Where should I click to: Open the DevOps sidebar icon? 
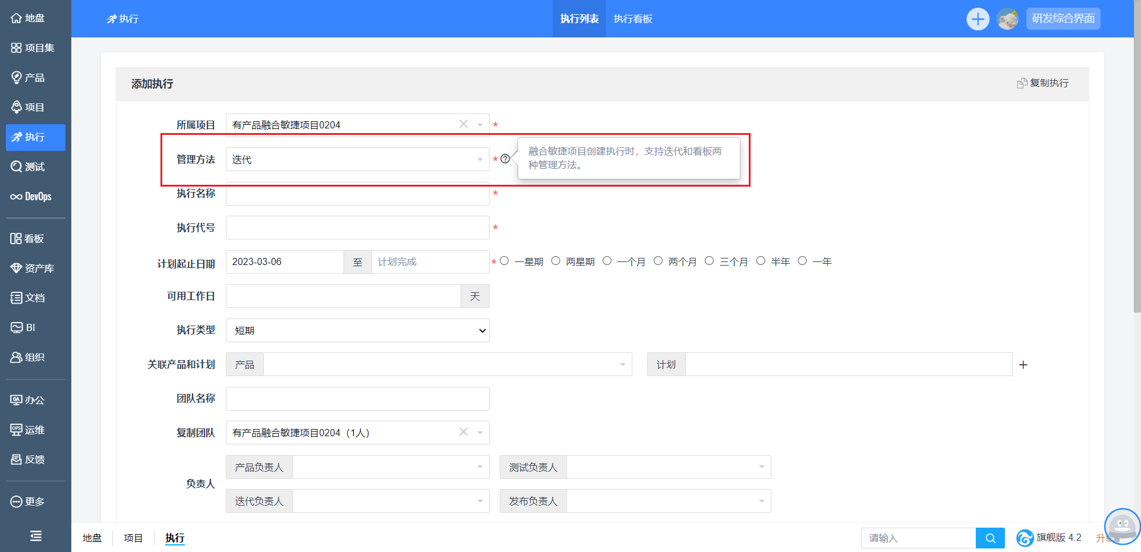point(17,197)
